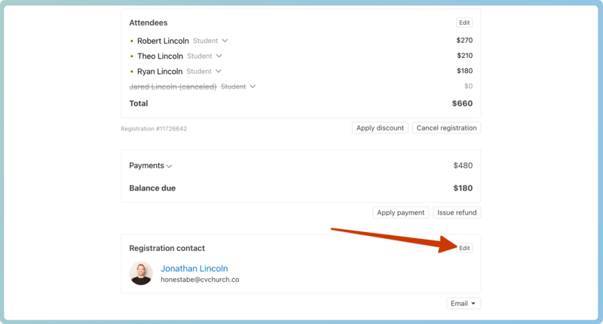Viewport: 603px width, 324px height.
Task: Open Ryan Lincoln's Student type dropdown
Action: pyautogui.click(x=219, y=71)
